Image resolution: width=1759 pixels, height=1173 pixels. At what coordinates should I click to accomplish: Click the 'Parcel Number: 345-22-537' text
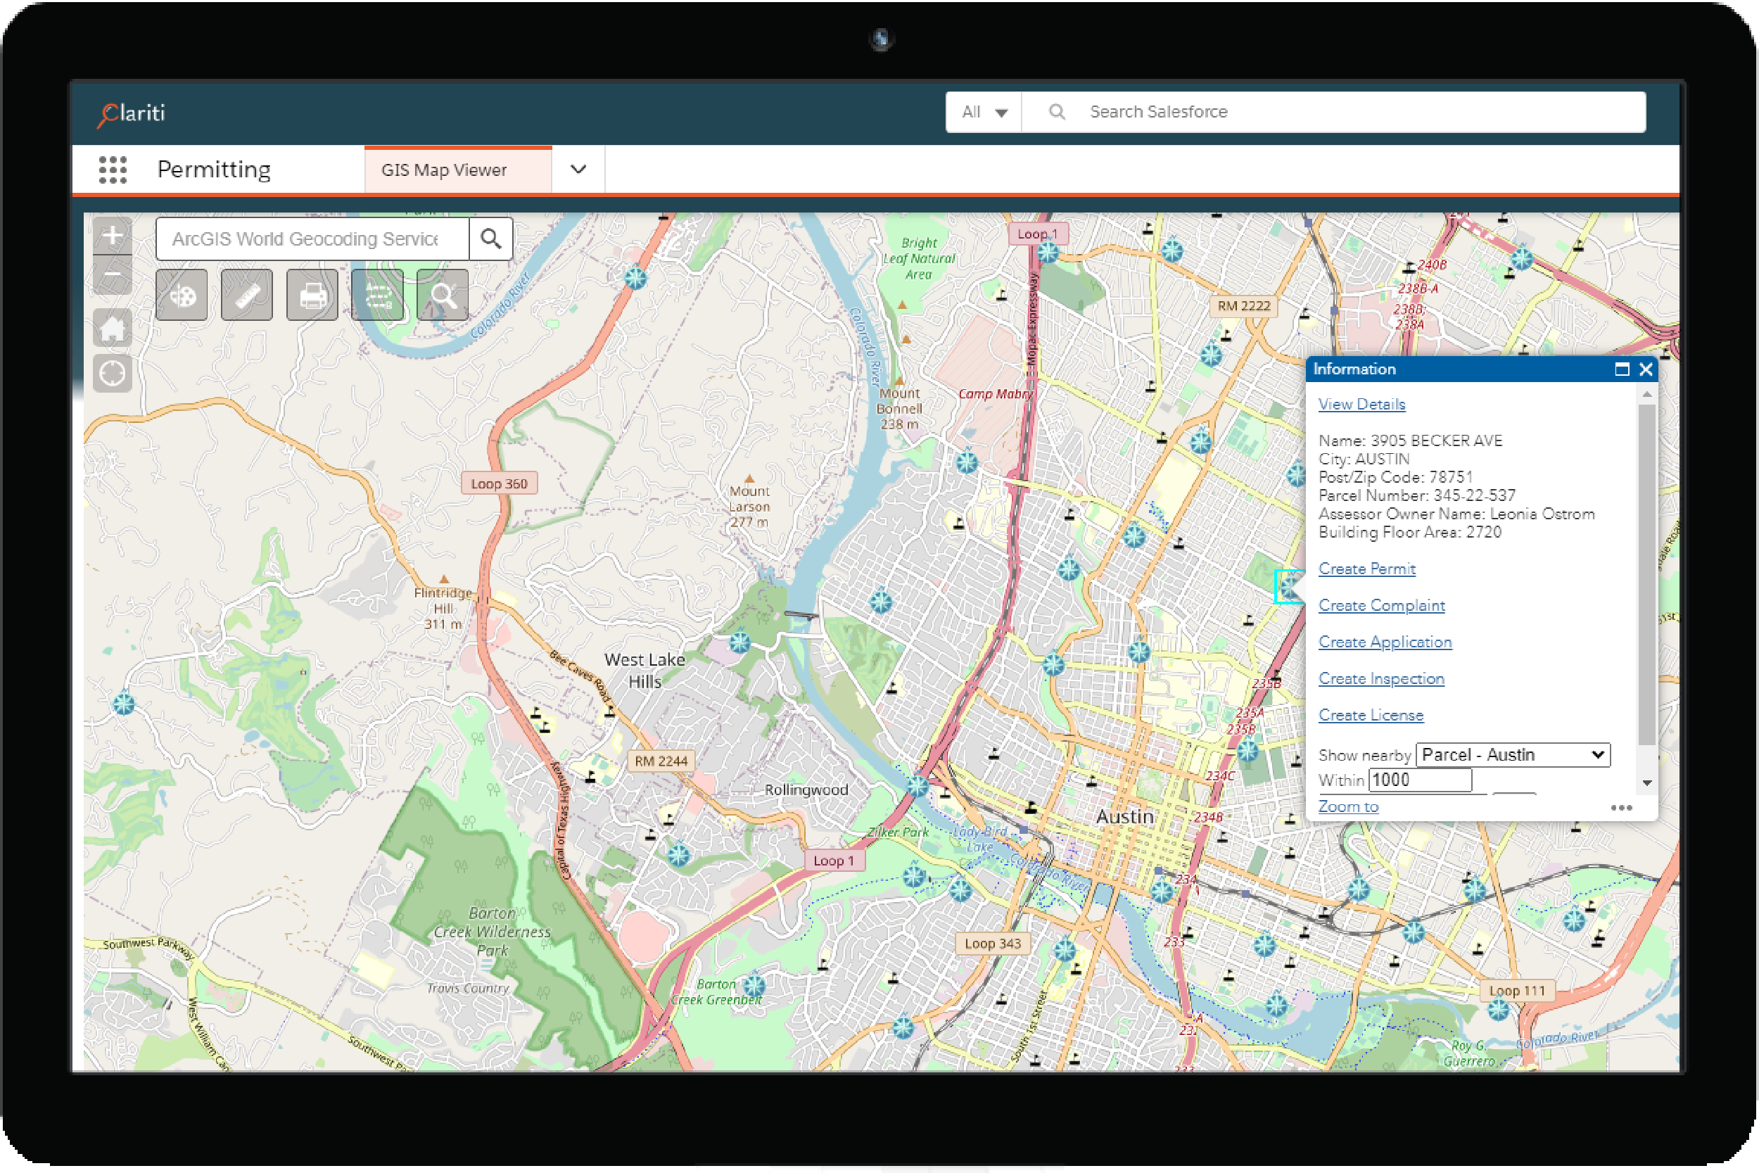(1416, 495)
